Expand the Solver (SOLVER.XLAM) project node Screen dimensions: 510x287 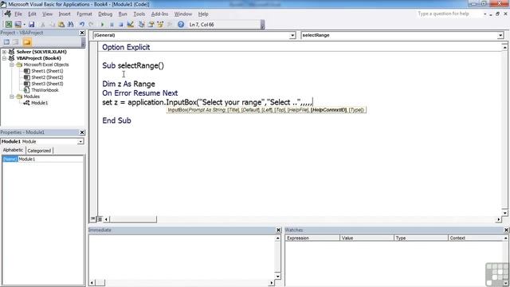(x=4, y=52)
